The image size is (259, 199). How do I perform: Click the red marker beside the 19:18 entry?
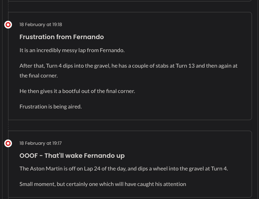coord(8,25)
